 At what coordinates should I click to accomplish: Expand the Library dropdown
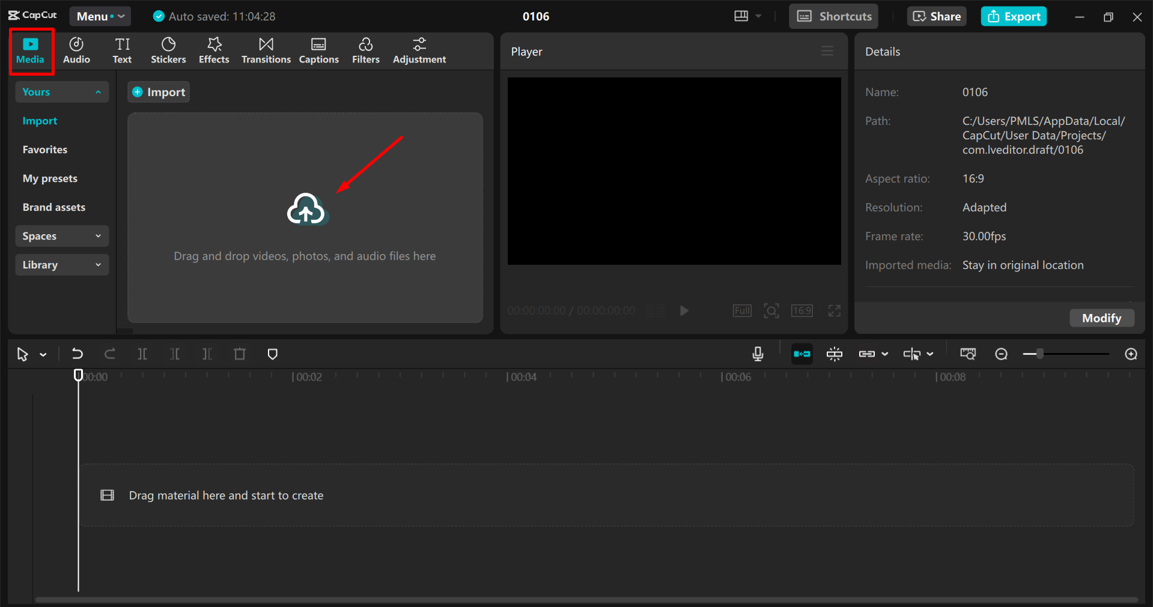pos(61,265)
